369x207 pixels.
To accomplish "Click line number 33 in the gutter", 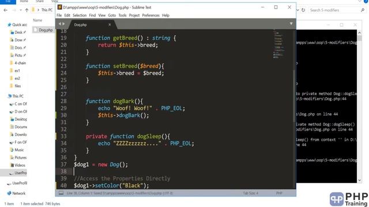I will (63, 136).
